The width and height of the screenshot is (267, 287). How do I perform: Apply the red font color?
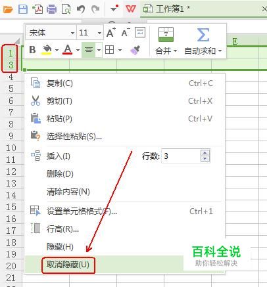click(x=68, y=50)
